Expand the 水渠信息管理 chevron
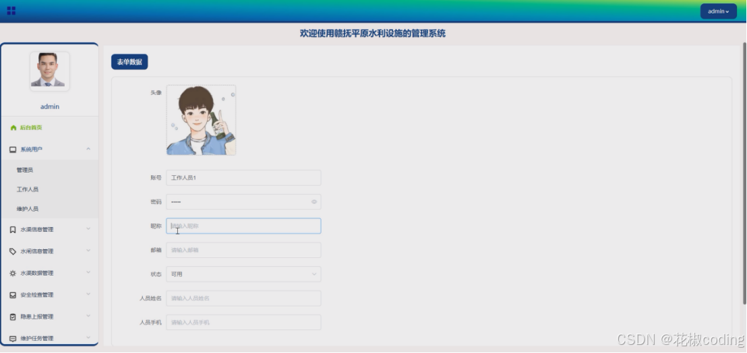 coord(88,229)
